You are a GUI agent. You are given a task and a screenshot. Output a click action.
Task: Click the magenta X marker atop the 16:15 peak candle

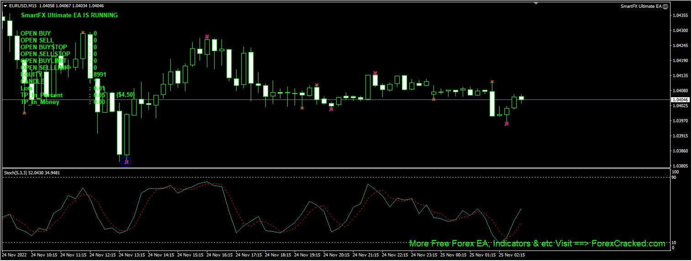pyautogui.click(x=207, y=37)
